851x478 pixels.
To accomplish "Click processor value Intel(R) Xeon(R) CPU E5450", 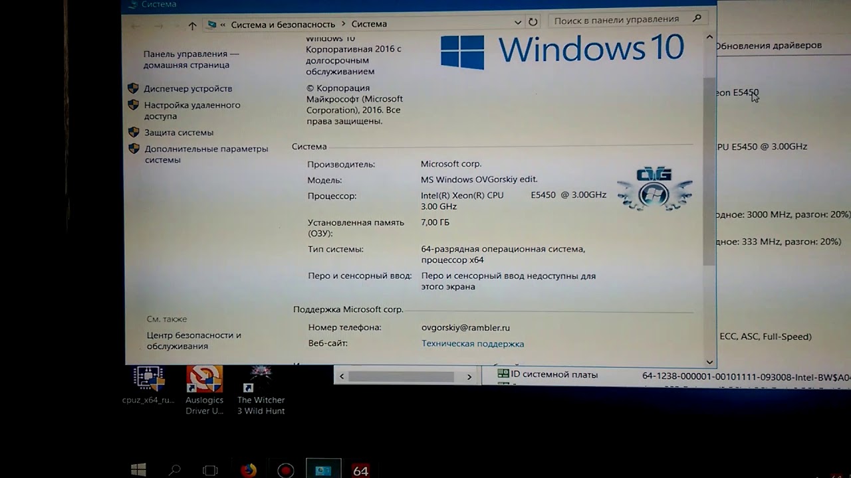I will point(513,200).
